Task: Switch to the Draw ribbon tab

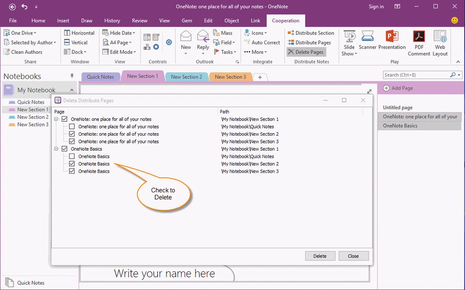Action: pos(87,20)
